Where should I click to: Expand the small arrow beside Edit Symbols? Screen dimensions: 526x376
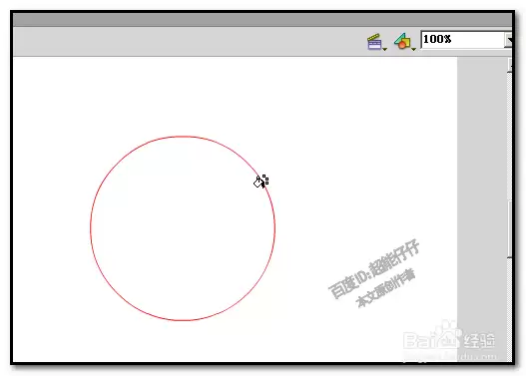coord(413,49)
